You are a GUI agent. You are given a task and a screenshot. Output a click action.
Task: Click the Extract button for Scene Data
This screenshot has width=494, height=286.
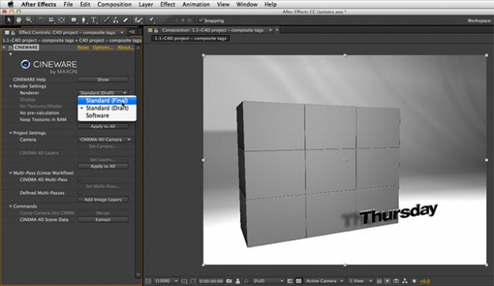103,220
